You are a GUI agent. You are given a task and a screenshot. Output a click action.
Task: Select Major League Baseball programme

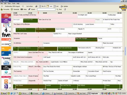(95, 35)
